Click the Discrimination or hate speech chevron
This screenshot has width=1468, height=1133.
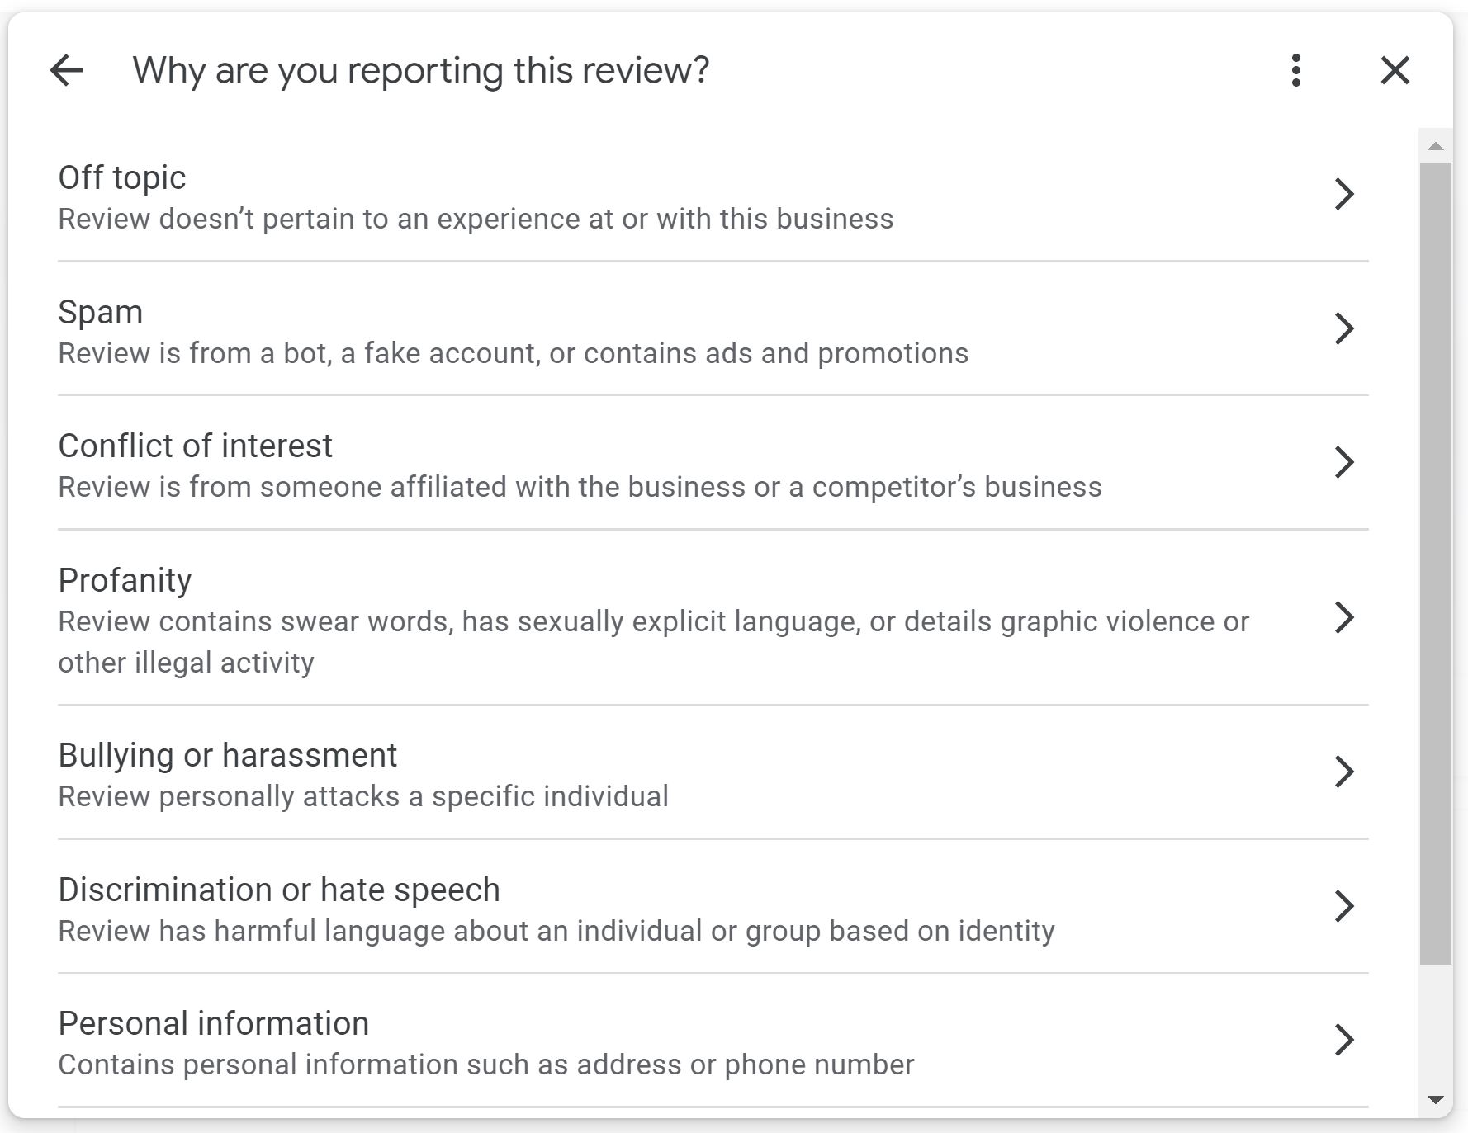(x=1344, y=906)
